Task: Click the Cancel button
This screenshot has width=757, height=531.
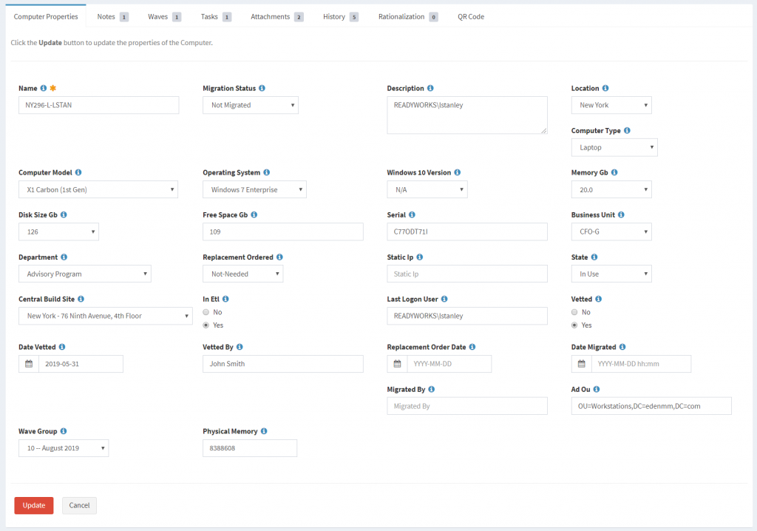Action: (x=78, y=505)
